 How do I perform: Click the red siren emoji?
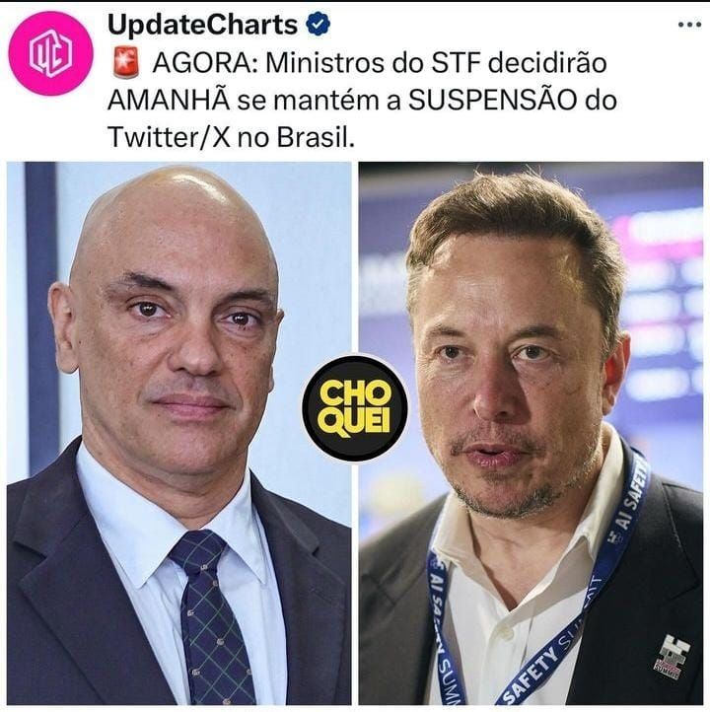(x=126, y=62)
